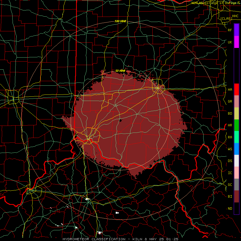Click the light pink IC legend swatch
241x241 pixels.
point(236,173)
